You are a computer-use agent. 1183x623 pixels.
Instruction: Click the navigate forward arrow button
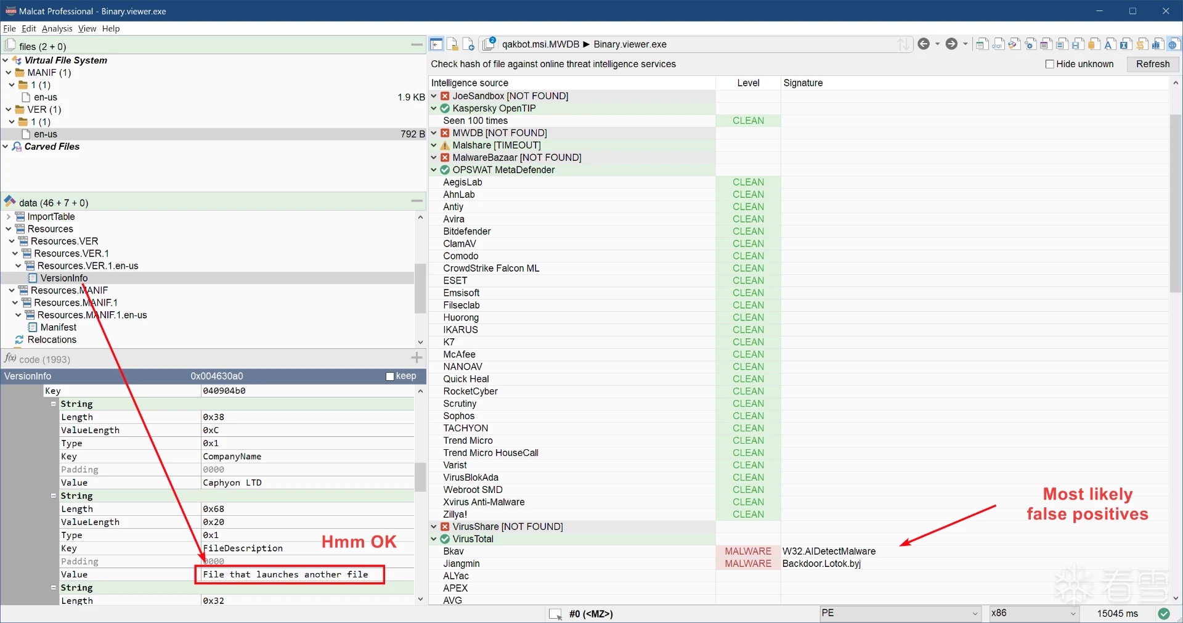tap(951, 44)
